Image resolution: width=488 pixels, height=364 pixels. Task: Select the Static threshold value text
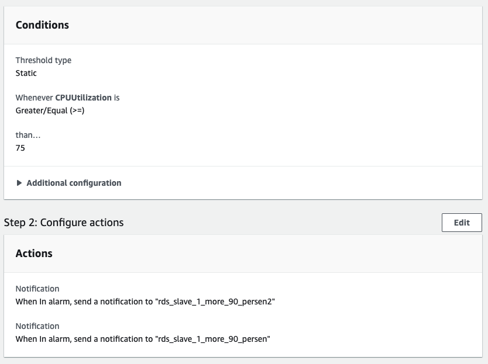(26, 73)
